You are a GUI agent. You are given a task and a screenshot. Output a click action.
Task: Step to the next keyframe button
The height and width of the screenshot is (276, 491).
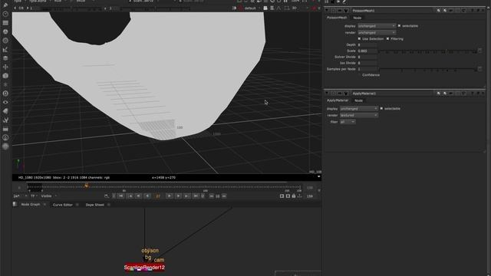[x=186, y=196]
